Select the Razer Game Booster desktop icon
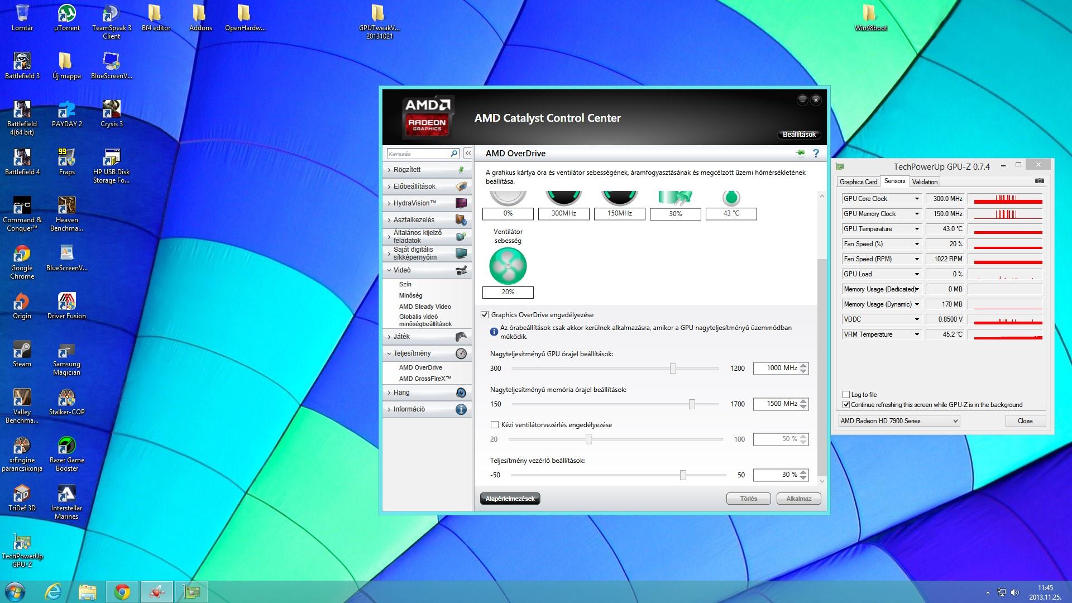The image size is (1072, 603). click(x=66, y=454)
